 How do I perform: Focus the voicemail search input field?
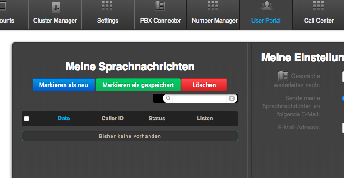point(200,99)
